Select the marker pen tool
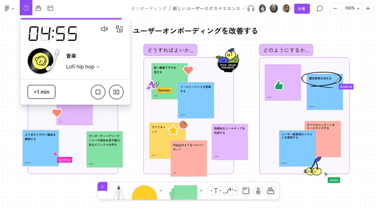 [x=118, y=192]
